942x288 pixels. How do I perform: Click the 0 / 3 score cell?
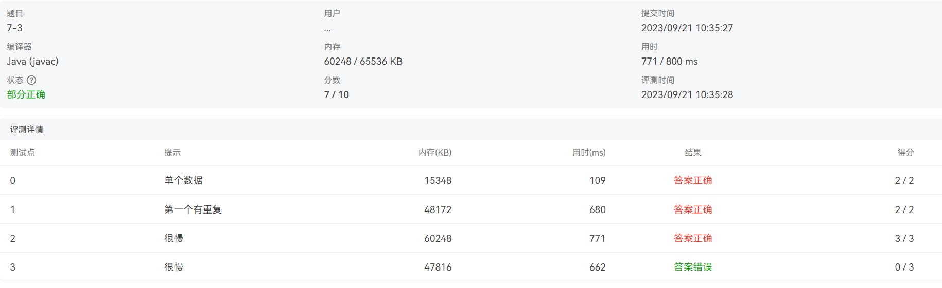click(x=904, y=267)
